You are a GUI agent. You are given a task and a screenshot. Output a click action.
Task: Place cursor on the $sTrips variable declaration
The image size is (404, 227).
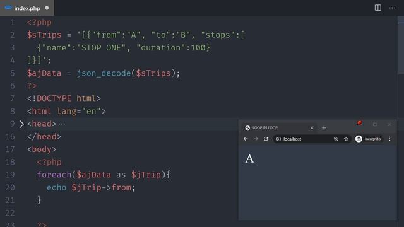tap(44, 35)
